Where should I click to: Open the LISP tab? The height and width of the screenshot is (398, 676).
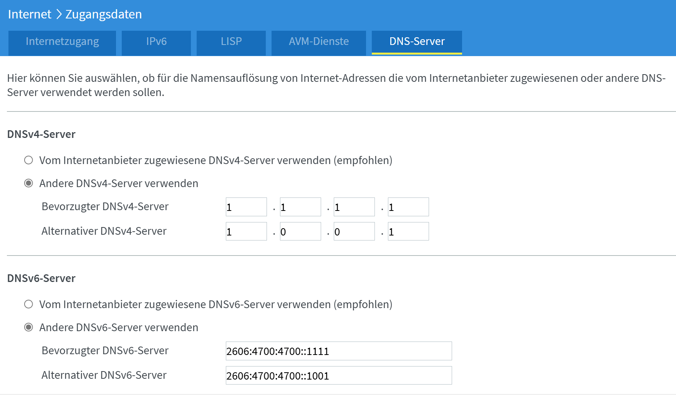(x=231, y=41)
